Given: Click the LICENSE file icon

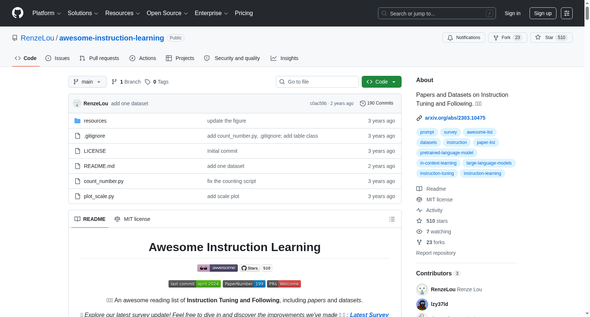Looking at the screenshot, I should point(77,151).
